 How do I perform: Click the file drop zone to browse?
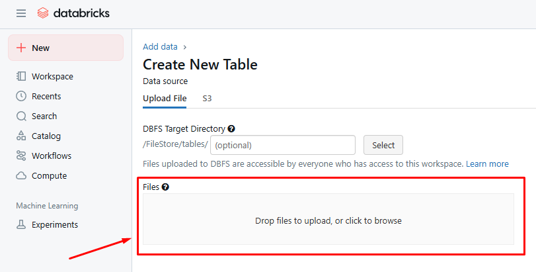pyautogui.click(x=328, y=219)
